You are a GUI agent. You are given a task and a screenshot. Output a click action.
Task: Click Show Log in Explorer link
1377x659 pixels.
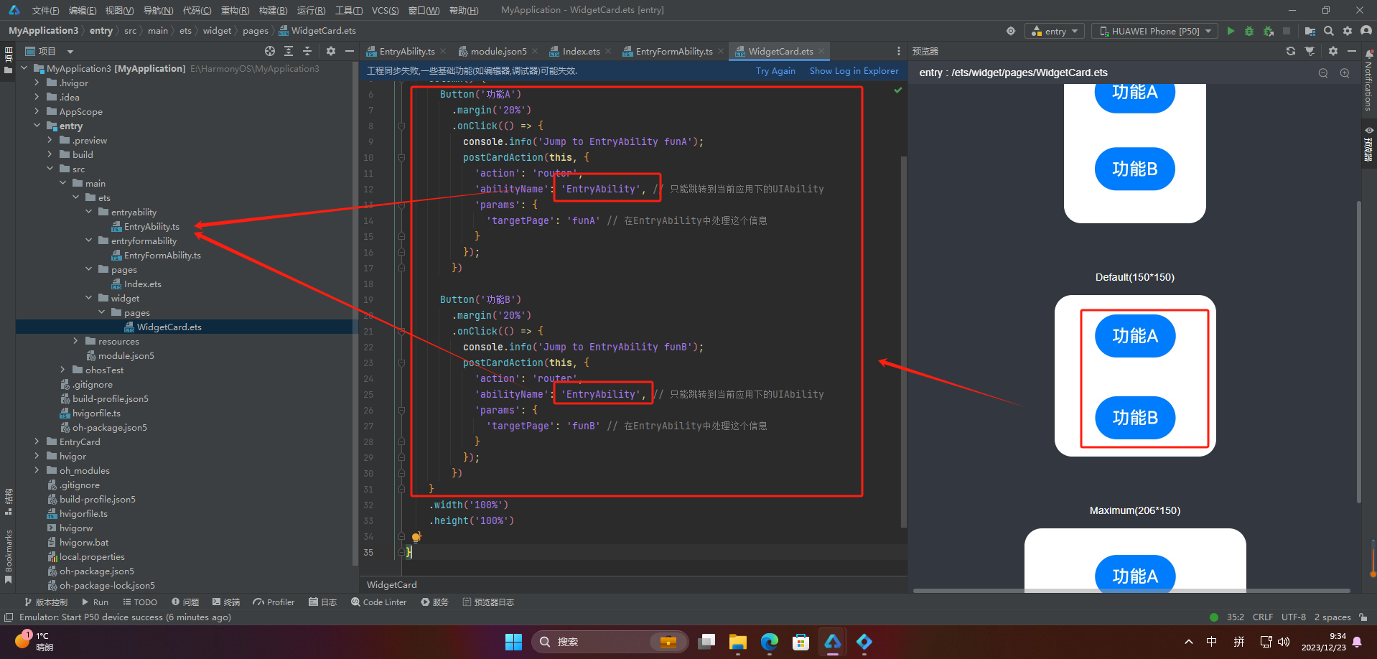click(x=854, y=71)
